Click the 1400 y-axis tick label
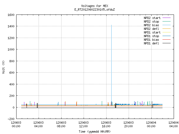179x134 pixels. pos(11,26)
